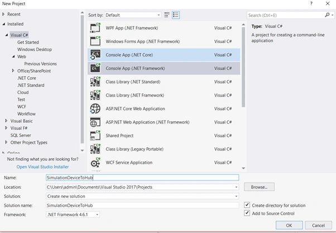Expand the Visual F# node
The width and height of the screenshot is (336, 233).
6,128
